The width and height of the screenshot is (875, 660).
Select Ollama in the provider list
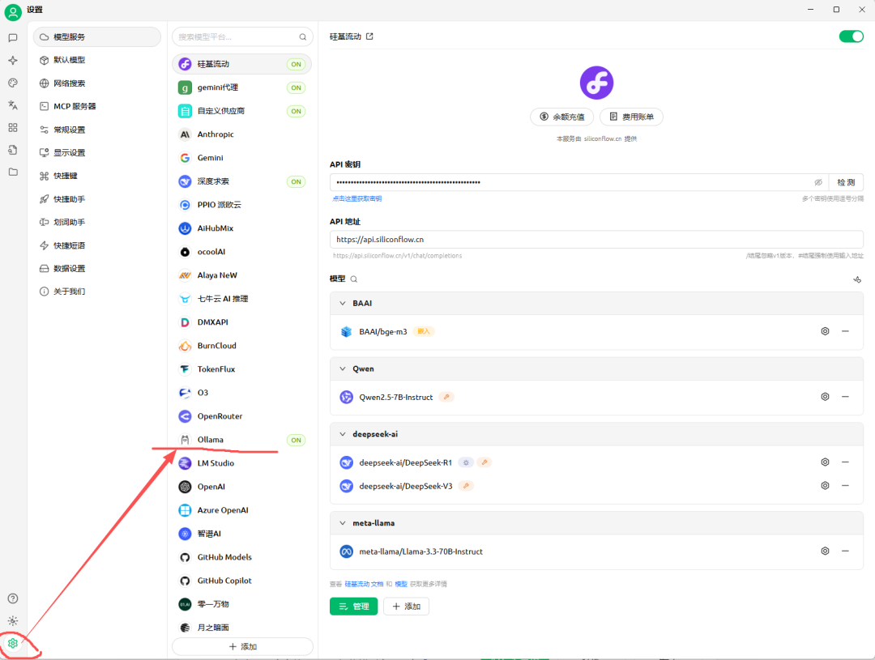[x=211, y=440]
